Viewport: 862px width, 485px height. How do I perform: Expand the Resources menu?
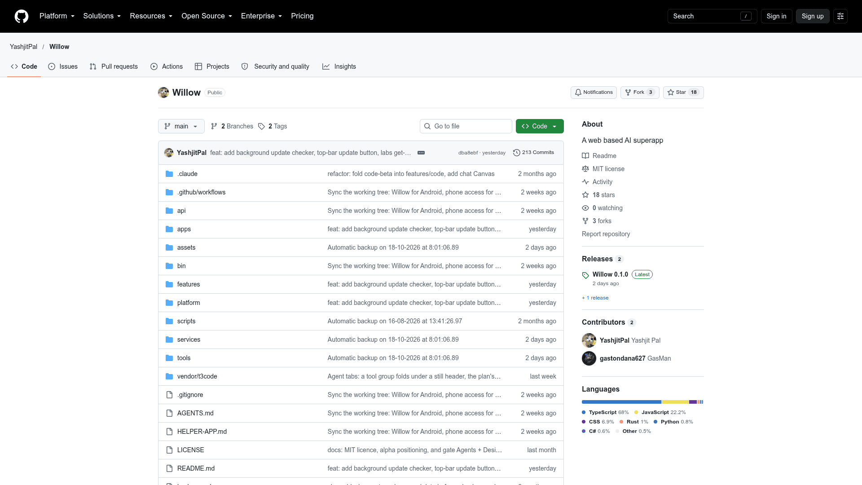(151, 16)
